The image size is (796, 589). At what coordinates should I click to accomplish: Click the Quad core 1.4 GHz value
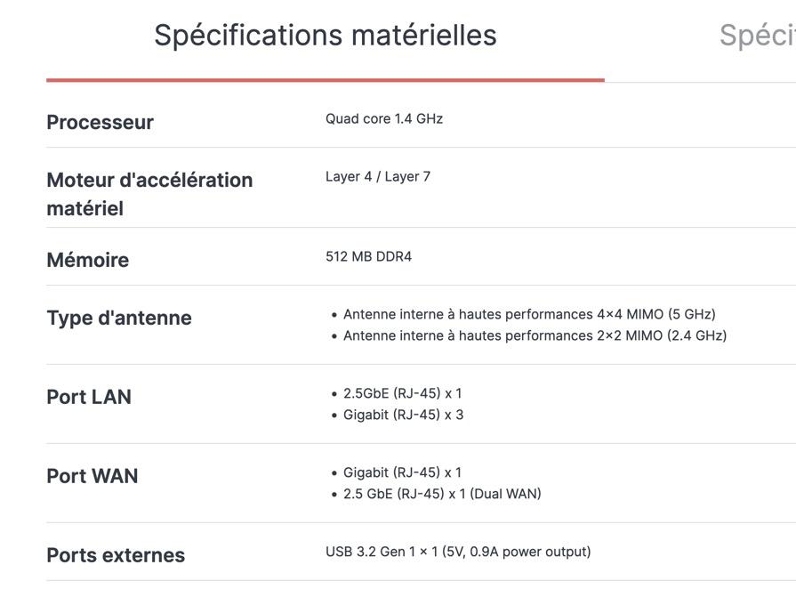click(383, 119)
